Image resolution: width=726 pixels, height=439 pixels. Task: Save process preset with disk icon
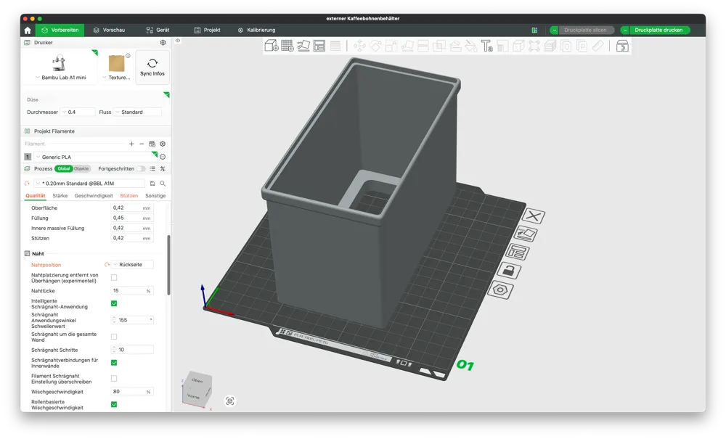152,184
